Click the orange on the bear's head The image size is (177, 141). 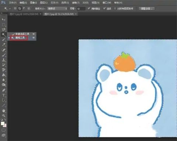click(125, 64)
